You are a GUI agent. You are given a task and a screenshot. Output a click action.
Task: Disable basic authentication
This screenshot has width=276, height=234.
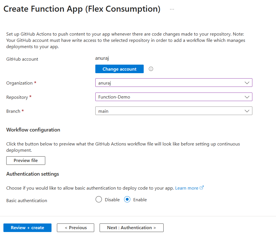point(99,199)
